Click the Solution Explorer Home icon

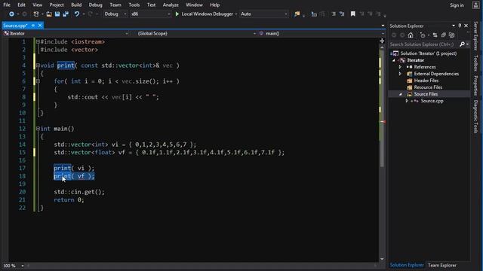[411, 35]
